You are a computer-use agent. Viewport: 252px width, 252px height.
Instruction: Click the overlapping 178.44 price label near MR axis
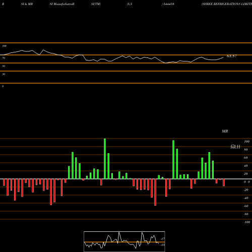[x=235, y=147]
